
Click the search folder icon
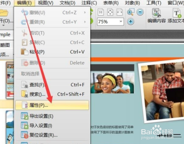pos(25,94)
